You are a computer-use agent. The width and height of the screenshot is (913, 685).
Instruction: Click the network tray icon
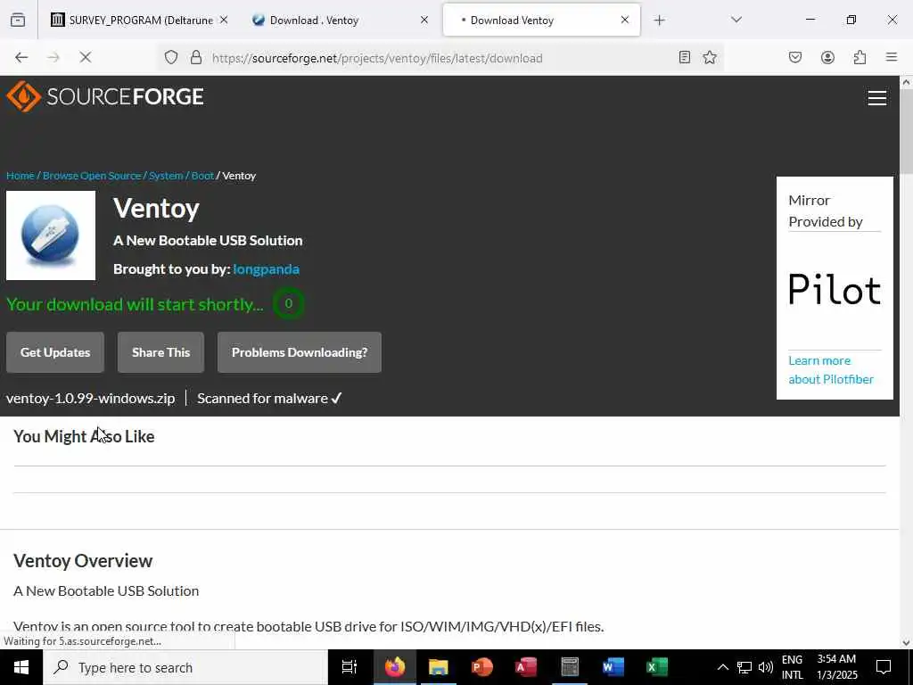tap(744, 667)
